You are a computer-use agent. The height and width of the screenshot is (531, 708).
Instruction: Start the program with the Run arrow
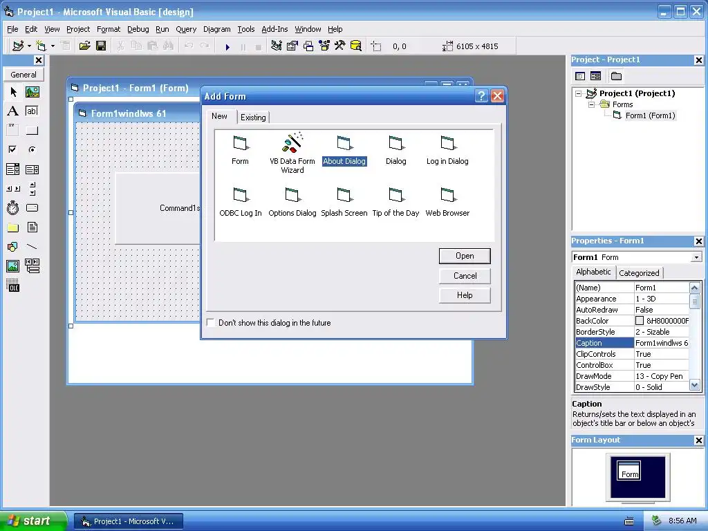pyautogui.click(x=227, y=46)
